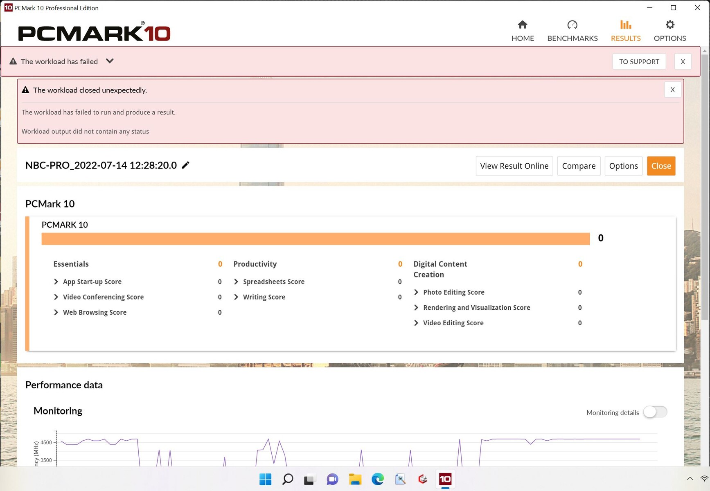Open Windows Start menu

265,479
